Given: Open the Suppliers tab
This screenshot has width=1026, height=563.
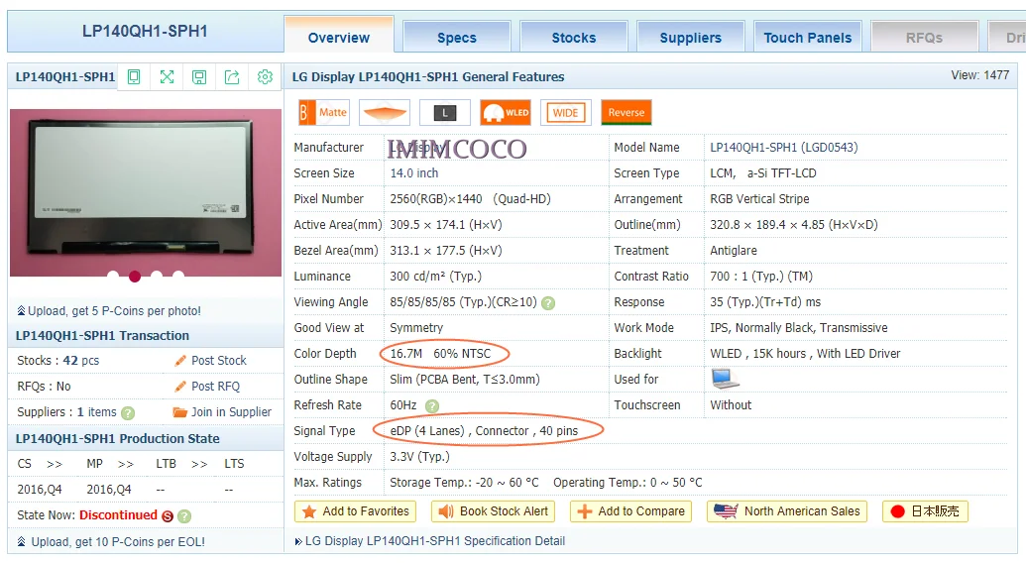Looking at the screenshot, I should 690,38.
